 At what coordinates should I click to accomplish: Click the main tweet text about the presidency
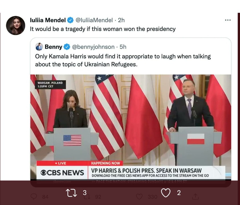tap(103, 29)
